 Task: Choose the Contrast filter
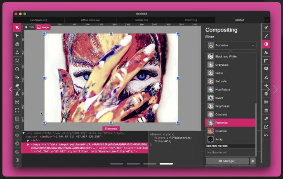click(230, 115)
